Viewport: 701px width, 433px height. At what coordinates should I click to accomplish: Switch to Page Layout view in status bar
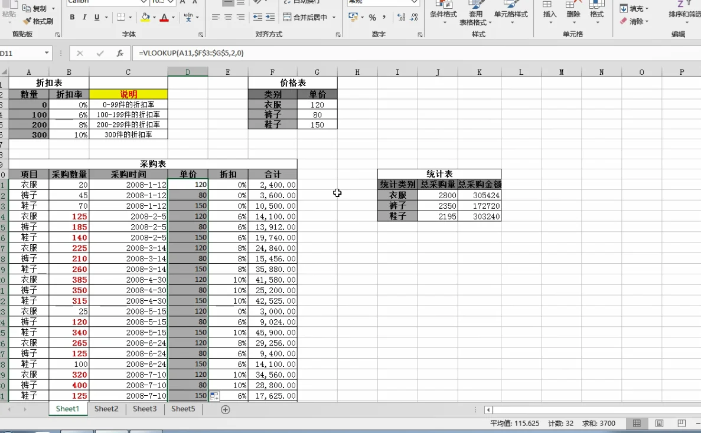(659, 423)
